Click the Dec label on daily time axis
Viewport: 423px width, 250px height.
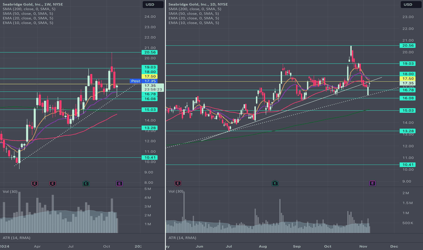pyautogui.click(x=394, y=246)
